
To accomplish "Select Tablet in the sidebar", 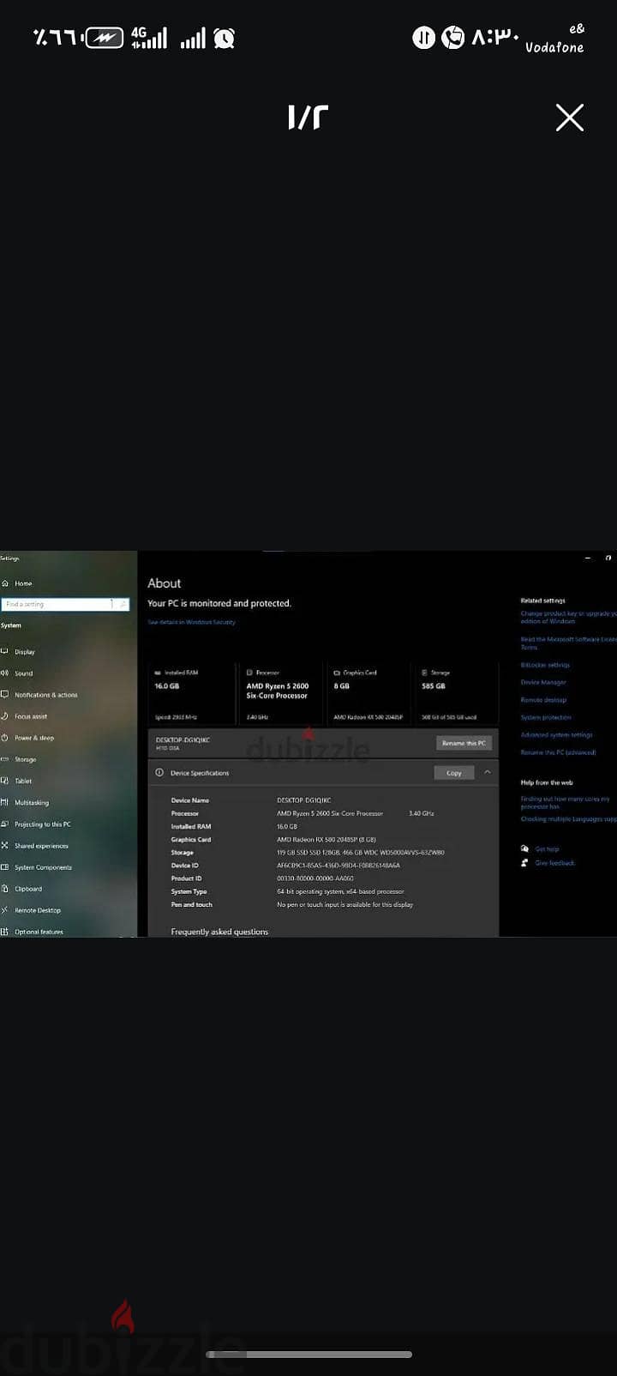I will click(x=23, y=781).
